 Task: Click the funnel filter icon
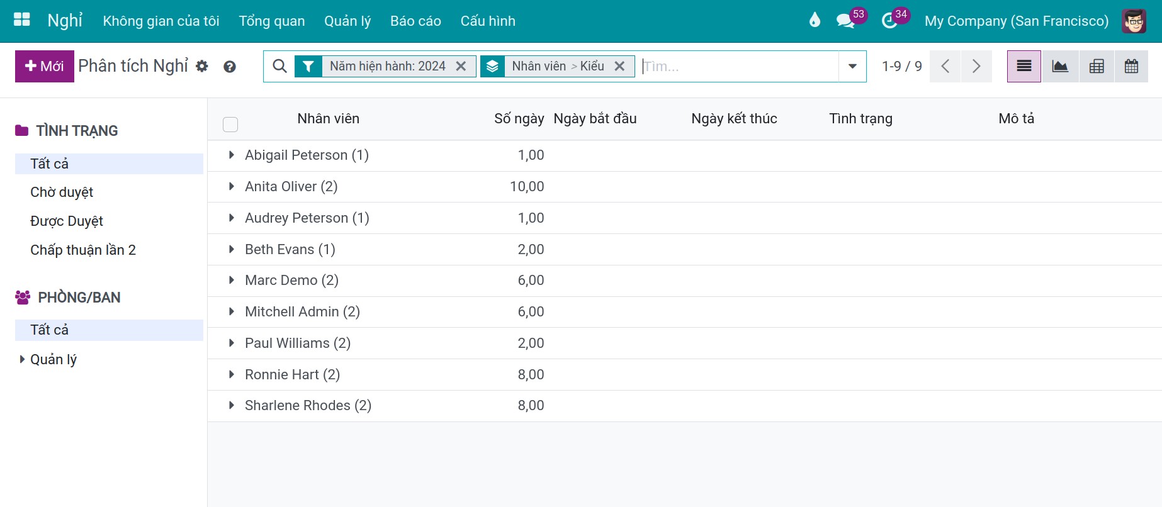308,66
